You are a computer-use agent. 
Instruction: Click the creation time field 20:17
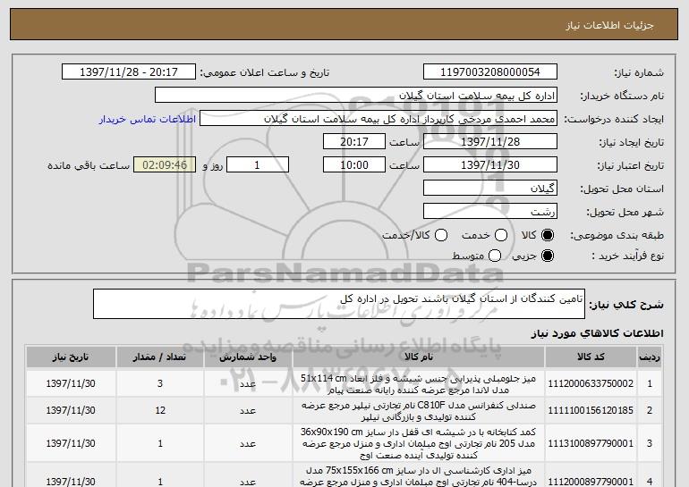[354, 142]
